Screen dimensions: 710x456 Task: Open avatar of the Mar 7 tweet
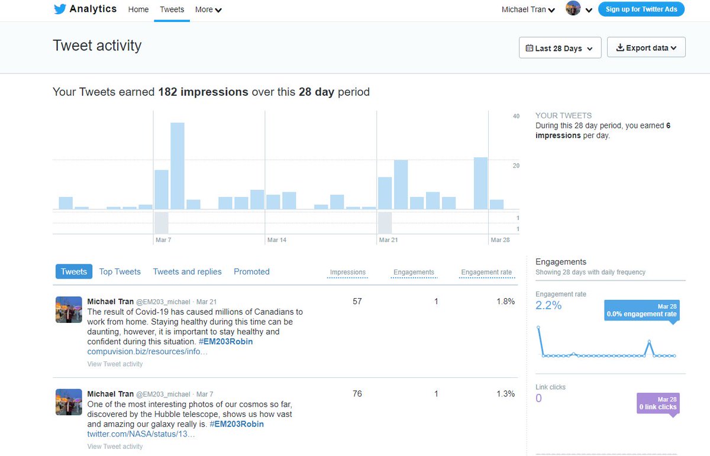coord(69,402)
